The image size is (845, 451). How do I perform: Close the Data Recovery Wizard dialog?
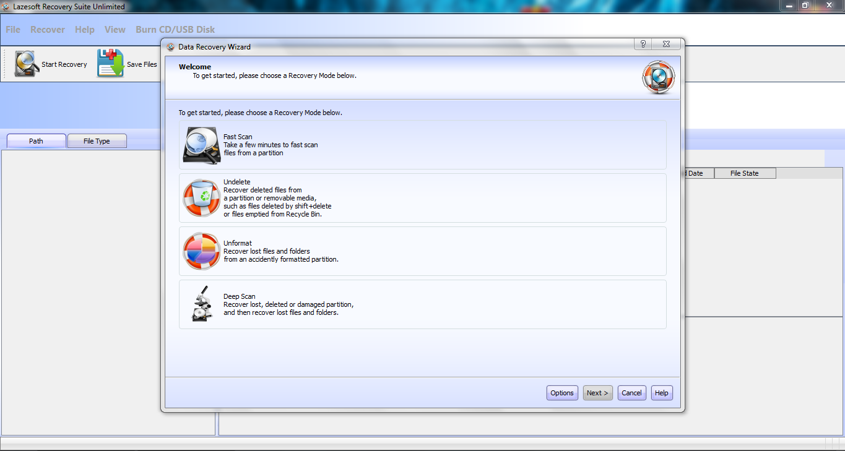click(666, 44)
